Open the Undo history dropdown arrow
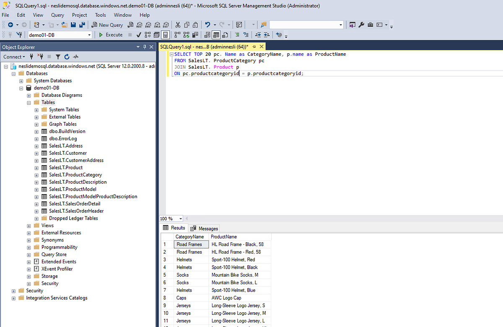The height and width of the screenshot is (327, 503). 215,25
